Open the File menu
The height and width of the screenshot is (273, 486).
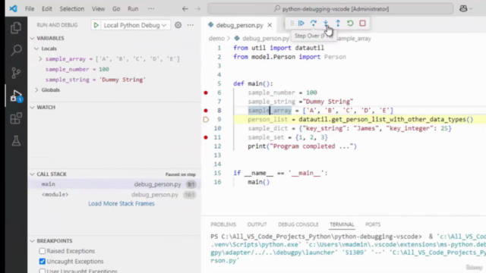click(30, 8)
